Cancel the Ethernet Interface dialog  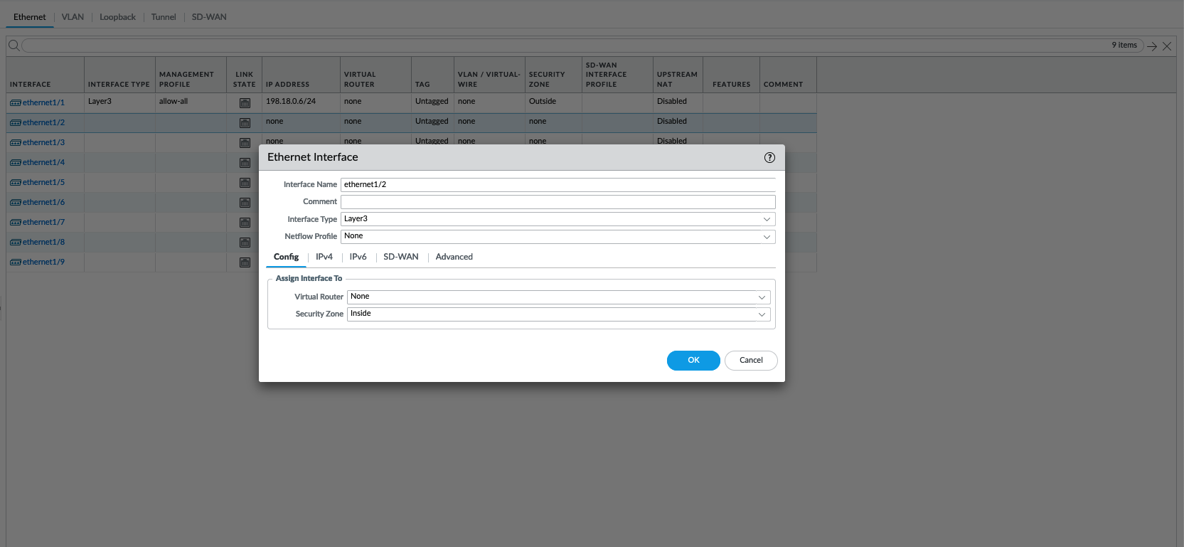[751, 361]
